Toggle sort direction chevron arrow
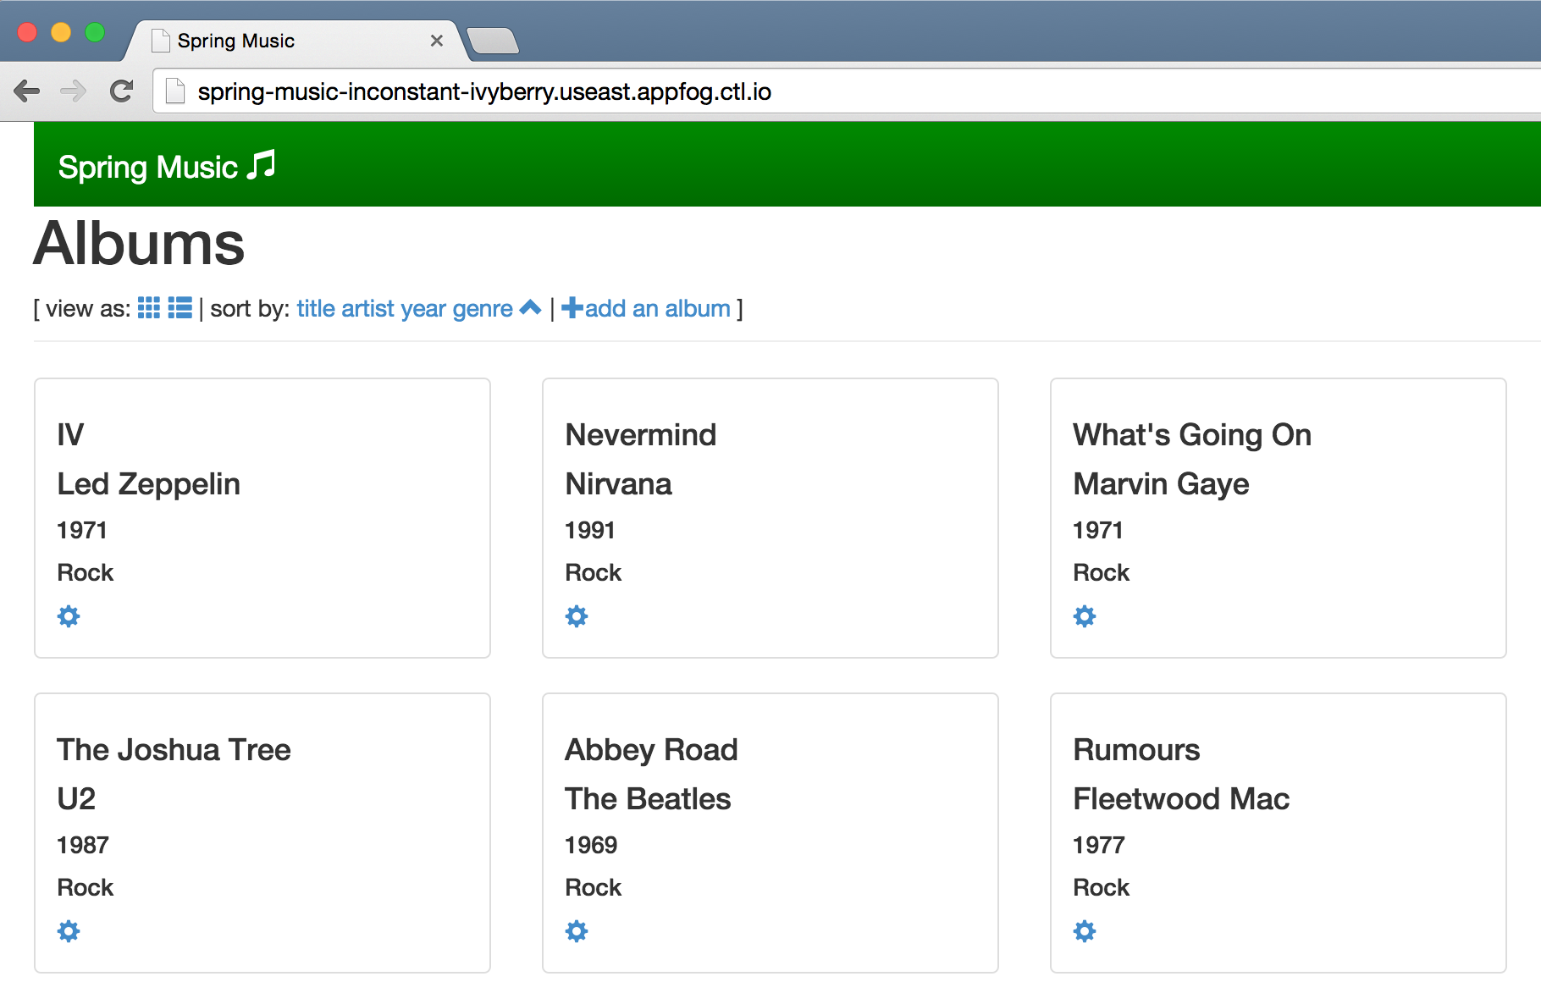This screenshot has height=982, width=1541. [530, 308]
